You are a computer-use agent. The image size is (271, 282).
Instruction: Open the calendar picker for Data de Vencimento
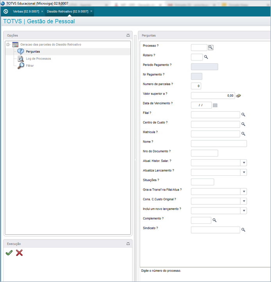215,105
